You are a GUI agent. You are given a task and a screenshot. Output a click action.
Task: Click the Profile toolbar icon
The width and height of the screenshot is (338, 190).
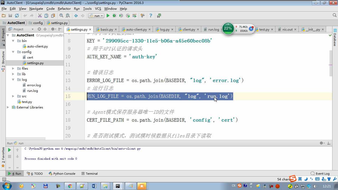pos(128,16)
